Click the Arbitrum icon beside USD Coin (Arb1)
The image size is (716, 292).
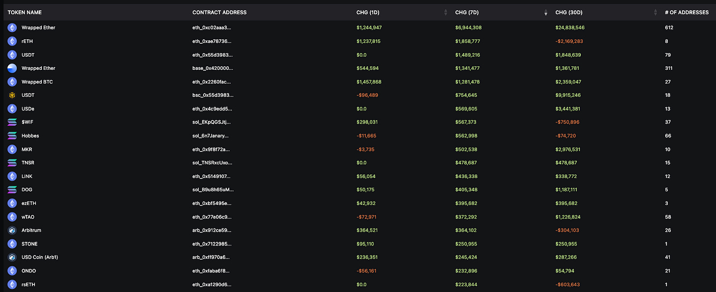(x=12, y=258)
